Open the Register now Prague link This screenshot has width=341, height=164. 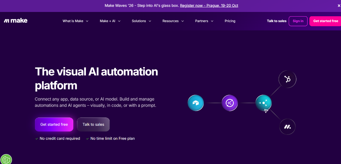(209, 6)
